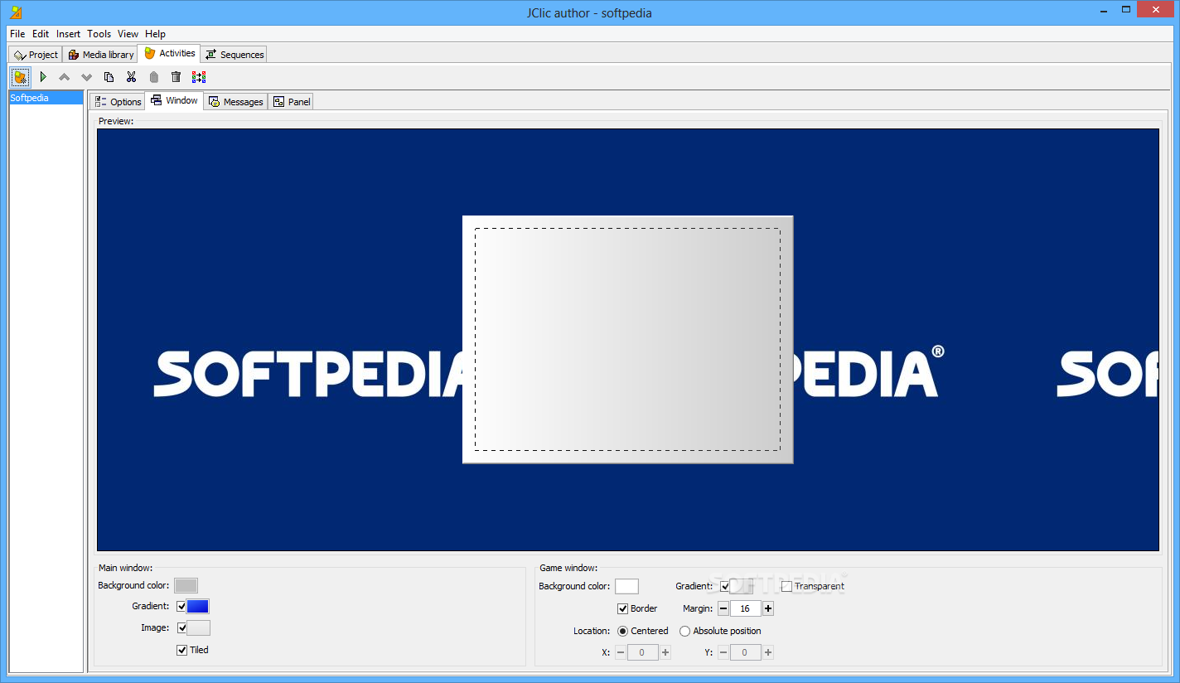Click the X minus stepper button

pos(621,653)
